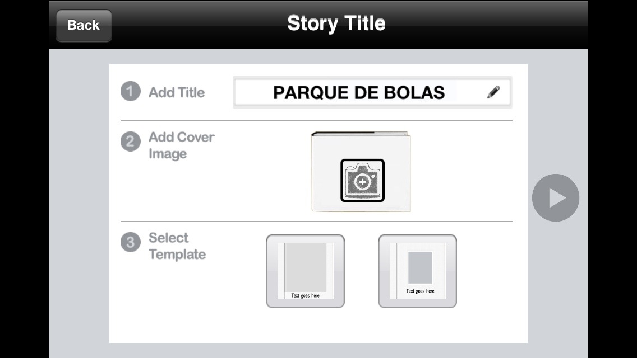Screen dimensions: 637x358
Task: Go back with the Back button
Action: click(84, 25)
